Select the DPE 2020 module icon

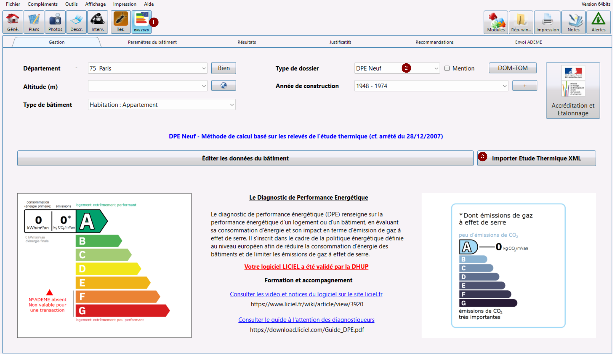click(x=141, y=22)
